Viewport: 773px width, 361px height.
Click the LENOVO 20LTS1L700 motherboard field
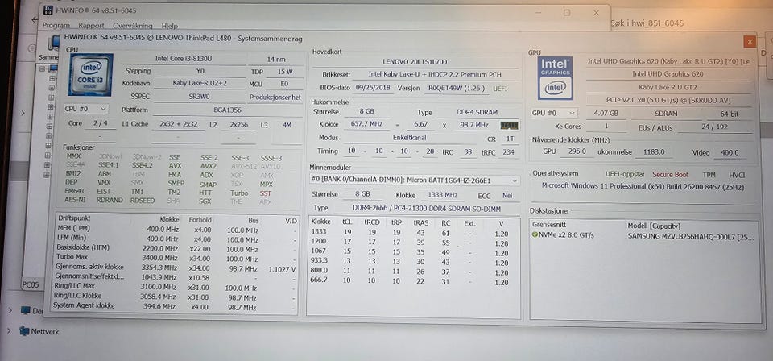415,62
